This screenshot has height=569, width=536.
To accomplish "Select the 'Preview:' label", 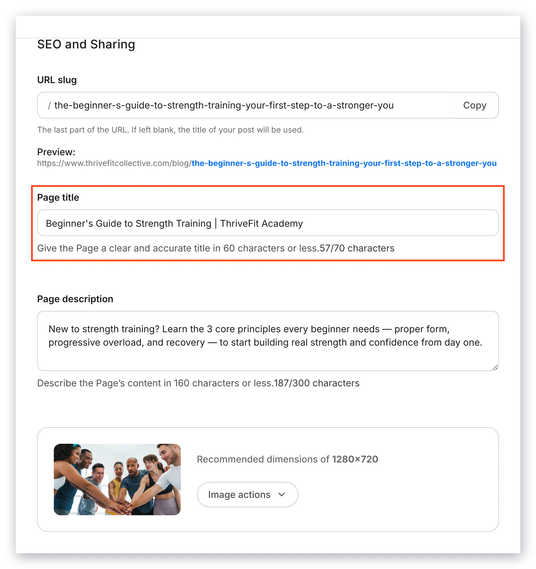I will [56, 152].
